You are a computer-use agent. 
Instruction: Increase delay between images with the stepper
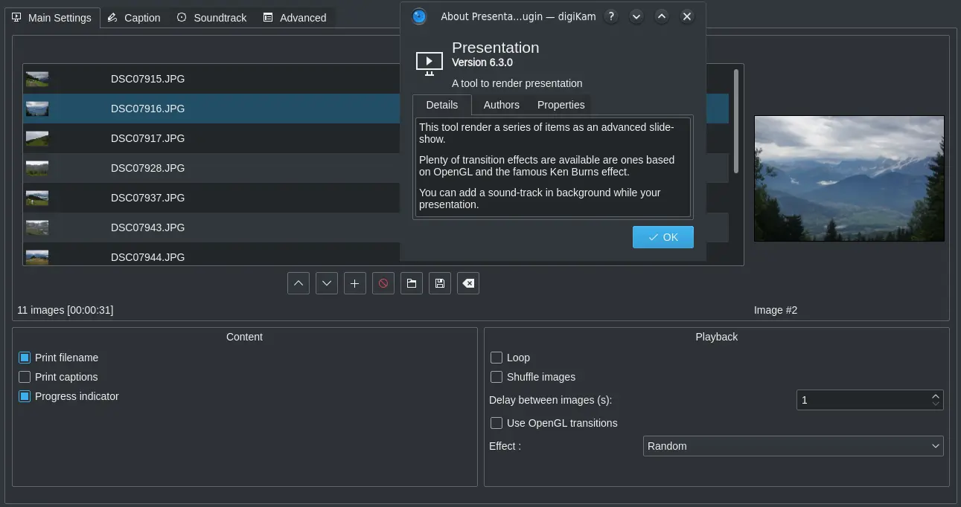click(x=935, y=395)
